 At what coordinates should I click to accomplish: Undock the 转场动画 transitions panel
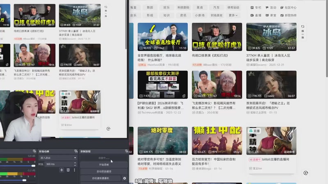[76, 151]
